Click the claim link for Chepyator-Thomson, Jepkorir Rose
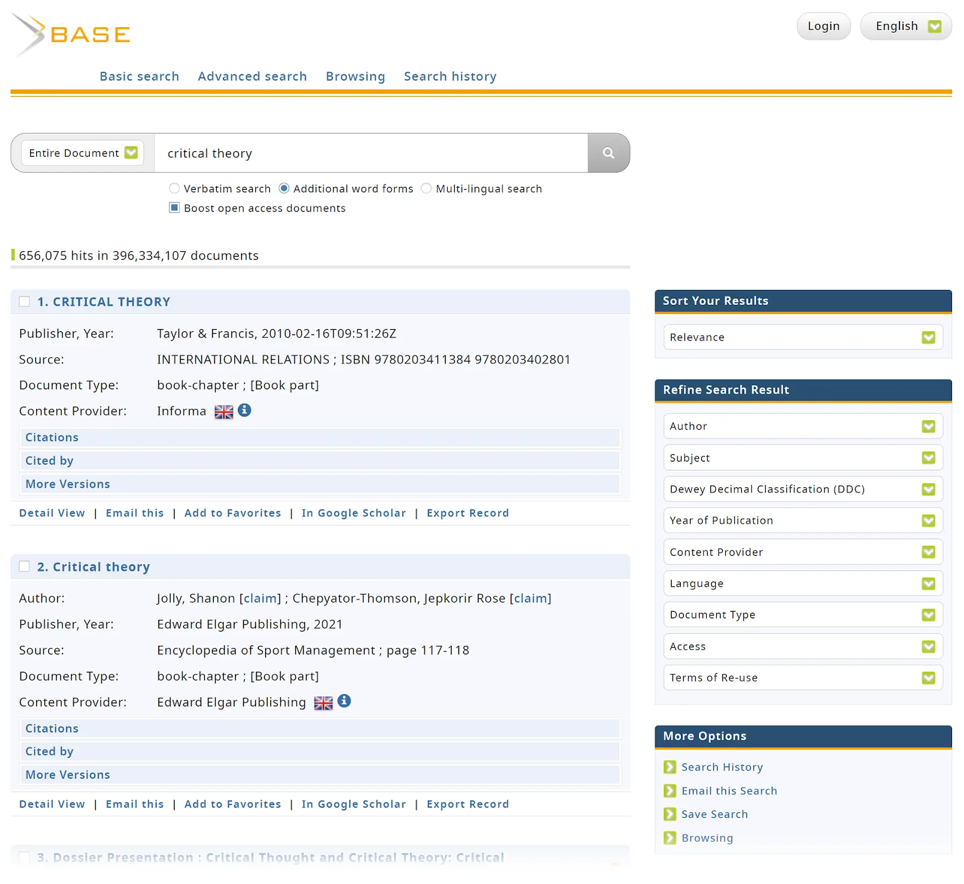This screenshot has width=964, height=884. [x=530, y=598]
